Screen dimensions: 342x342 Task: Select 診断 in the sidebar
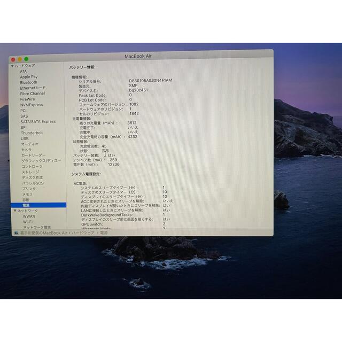26,200
